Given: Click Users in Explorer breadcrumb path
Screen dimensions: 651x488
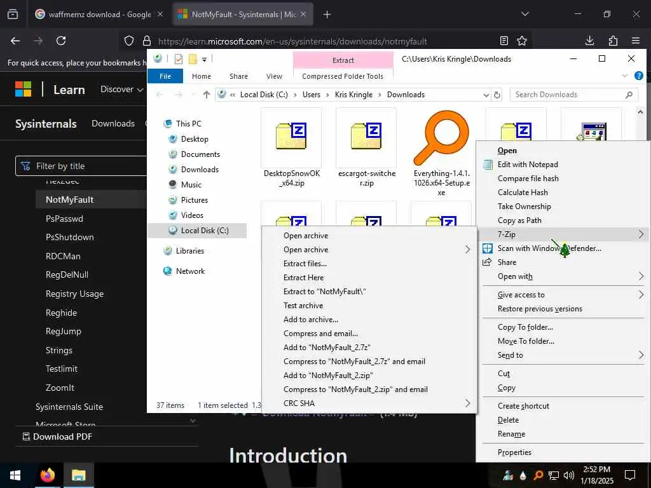Looking at the screenshot, I should point(312,95).
